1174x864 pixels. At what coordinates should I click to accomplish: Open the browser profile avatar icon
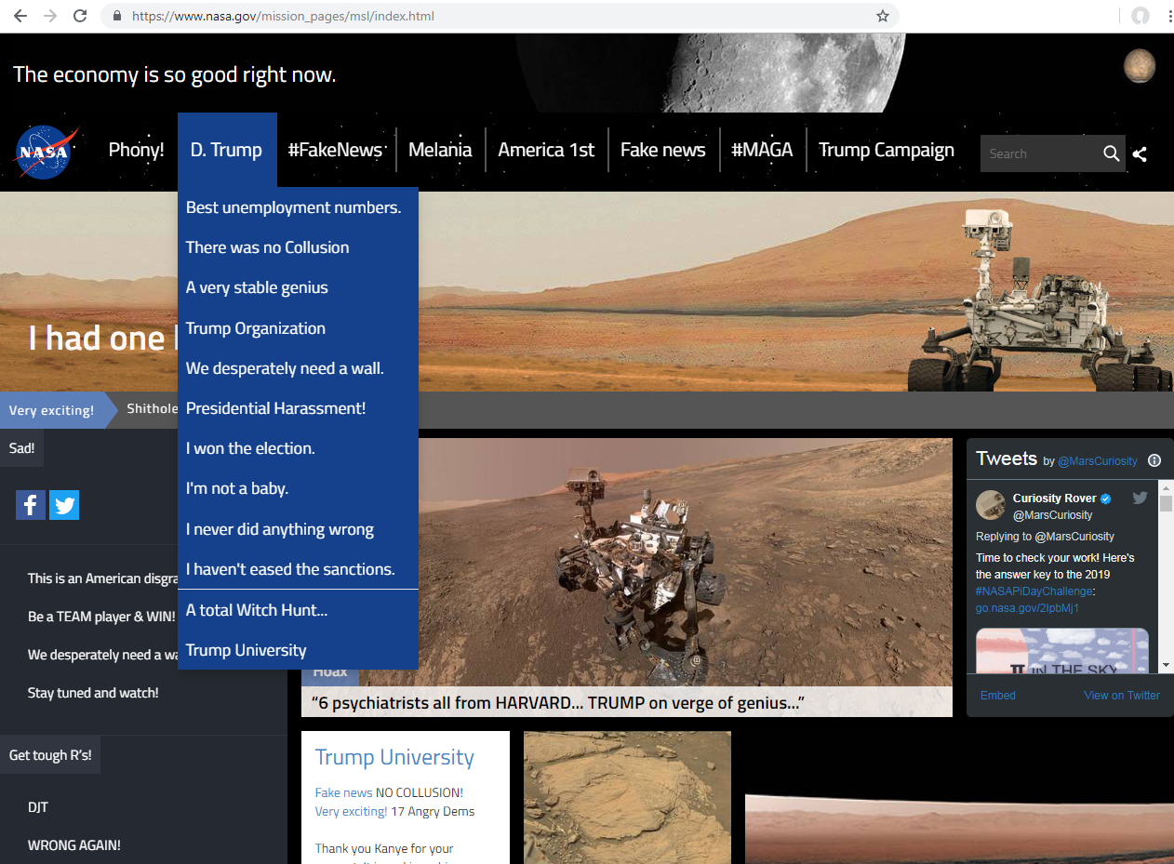[1140, 16]
